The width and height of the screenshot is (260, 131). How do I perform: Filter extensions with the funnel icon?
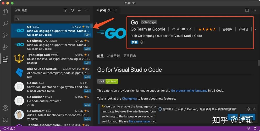point(65,10)
